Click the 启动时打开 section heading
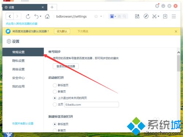Image resolution: width=183 pixels, height=137 pixels. [56, 77]
